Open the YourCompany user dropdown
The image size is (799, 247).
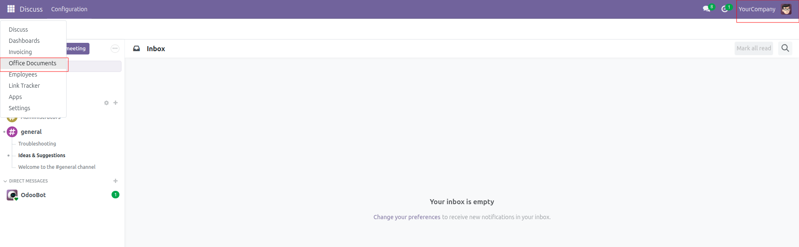pyautogui.click(x=757, y=9)
